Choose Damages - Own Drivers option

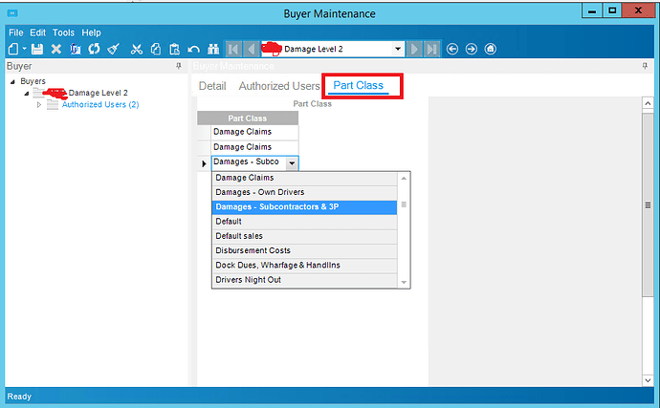(304, 192)
